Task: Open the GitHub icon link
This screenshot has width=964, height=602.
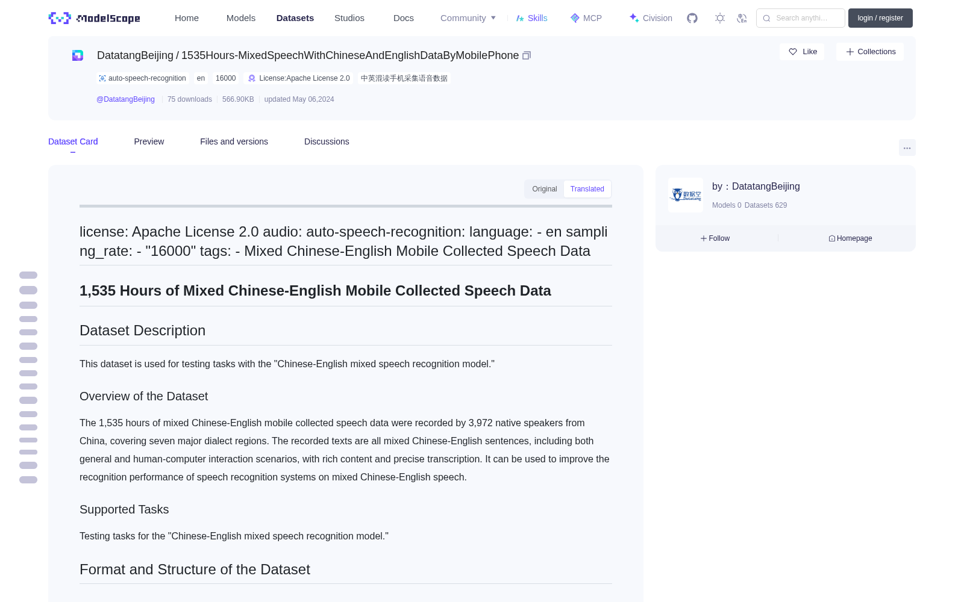Action: point(692,18)
